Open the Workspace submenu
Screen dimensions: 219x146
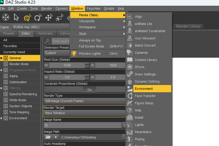pos(98,27)
